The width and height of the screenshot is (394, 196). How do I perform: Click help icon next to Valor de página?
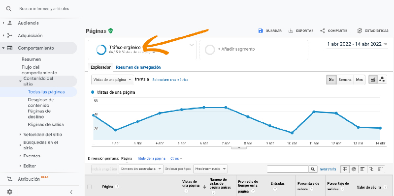pos(385,187)
